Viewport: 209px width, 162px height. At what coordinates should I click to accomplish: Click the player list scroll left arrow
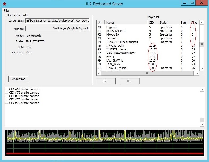(x=98, y=73)
